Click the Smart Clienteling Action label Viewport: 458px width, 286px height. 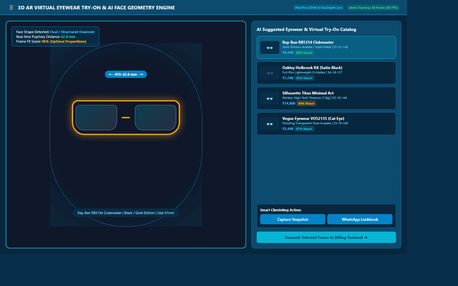(x=280, y=210)
